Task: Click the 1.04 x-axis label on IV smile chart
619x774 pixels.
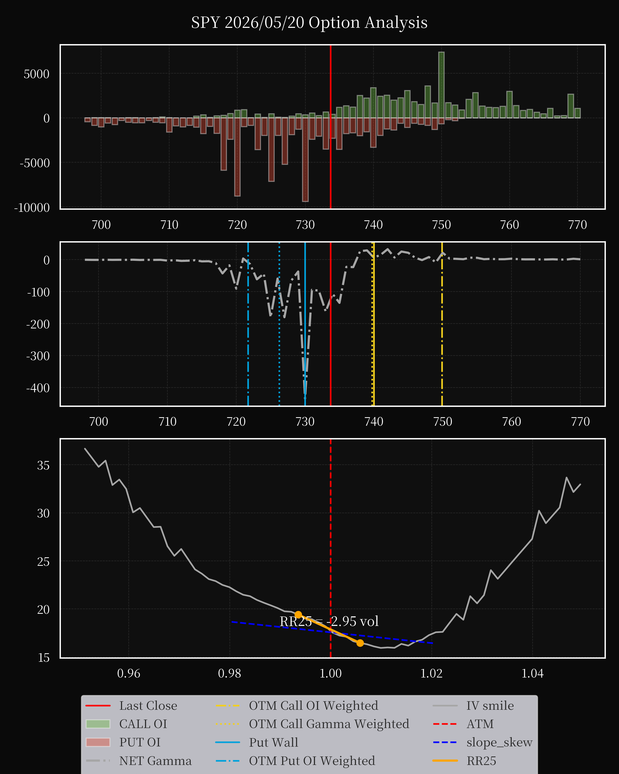Action: click(533, 673)
